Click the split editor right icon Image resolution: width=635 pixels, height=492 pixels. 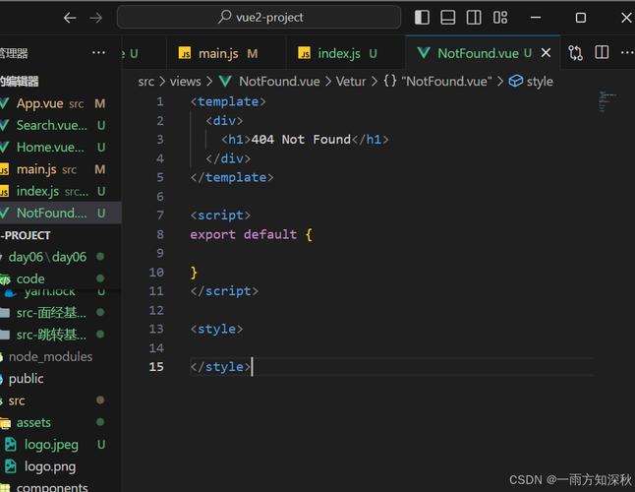click(602, 53)
